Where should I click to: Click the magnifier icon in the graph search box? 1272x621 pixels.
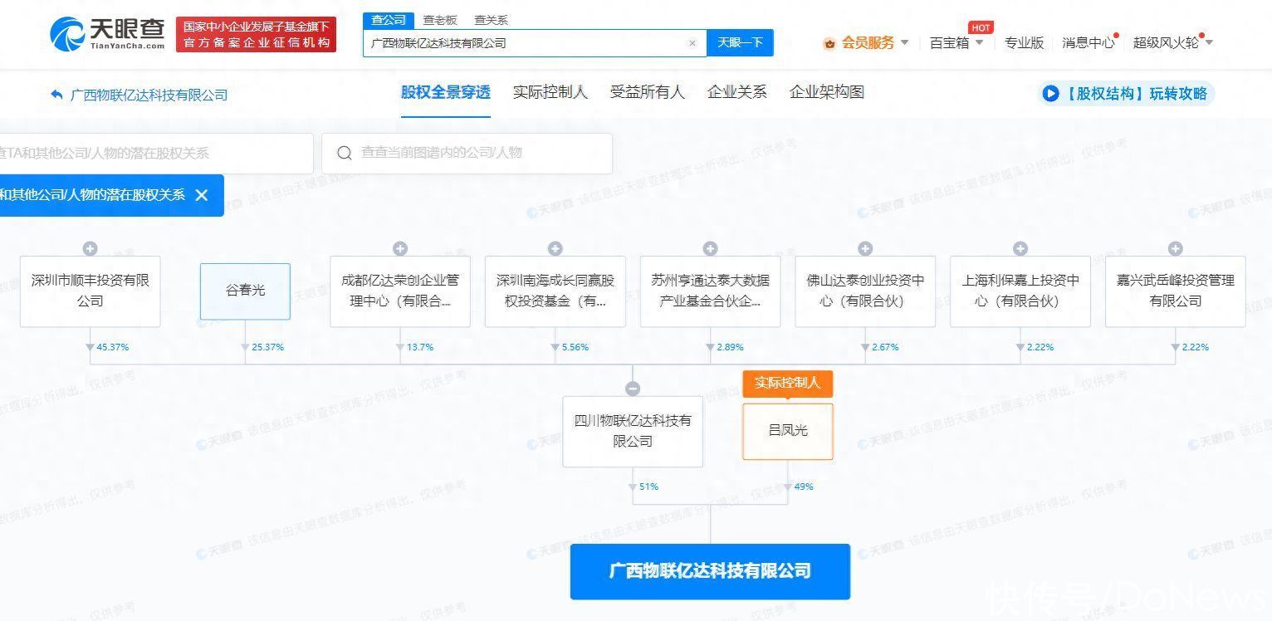344,153
